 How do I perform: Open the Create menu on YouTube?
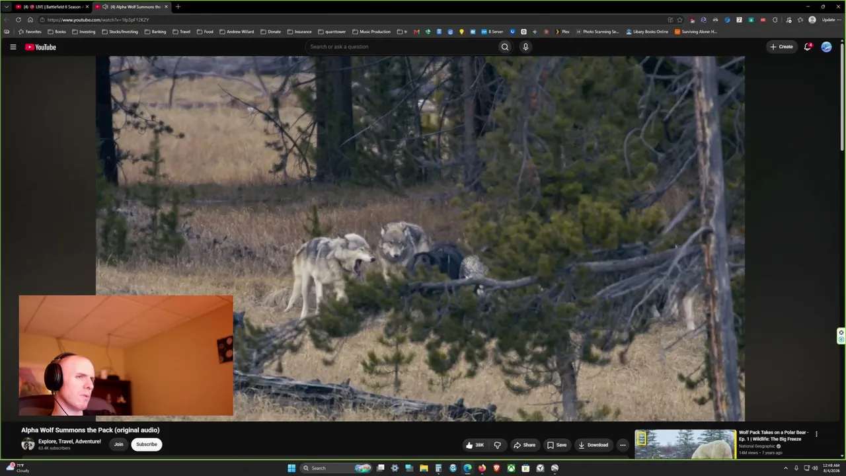tap(781, 47)
